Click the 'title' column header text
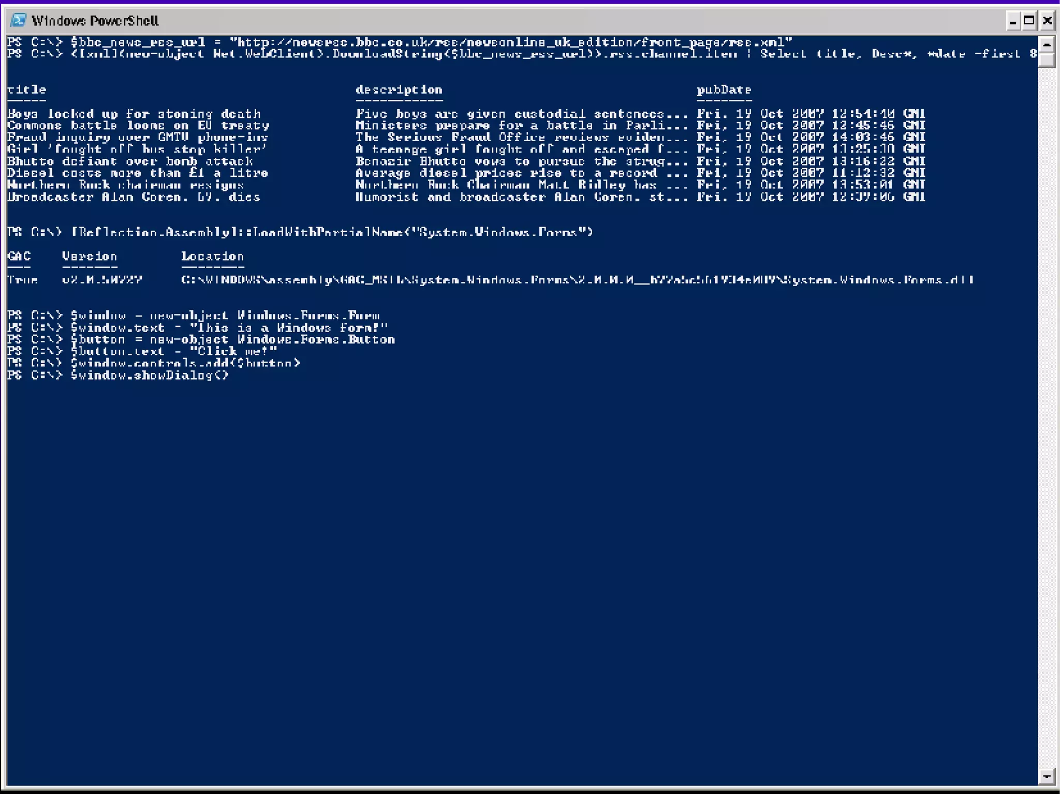Screen dimensions: 1060x794 tap(26, 89)
